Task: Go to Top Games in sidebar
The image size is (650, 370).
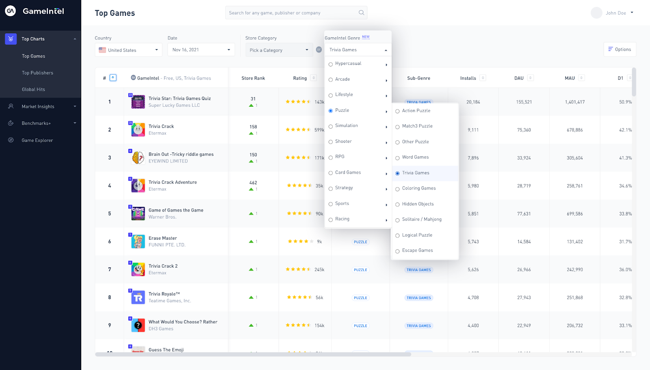Action: click(x=33, y=56)
